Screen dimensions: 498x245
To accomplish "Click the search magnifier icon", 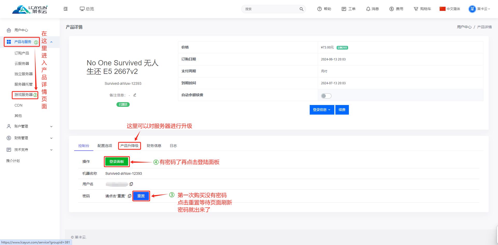I will point(301,9).
